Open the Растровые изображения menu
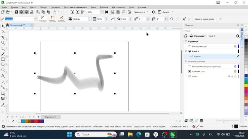Viewport: 248px width, 139px height. tap(75, 7)
